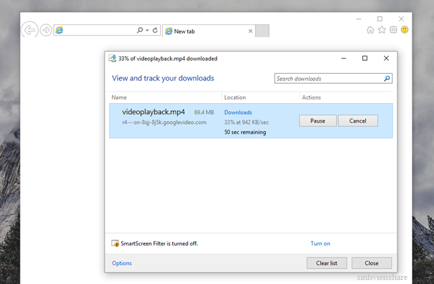Image resolution: width=434 pixels, height=284 pixels.
Task: Open the Home page icon
Action: click(370, 30)
